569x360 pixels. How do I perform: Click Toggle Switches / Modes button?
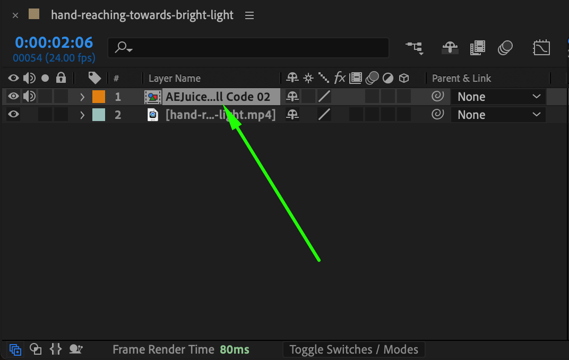pos(354,349)
